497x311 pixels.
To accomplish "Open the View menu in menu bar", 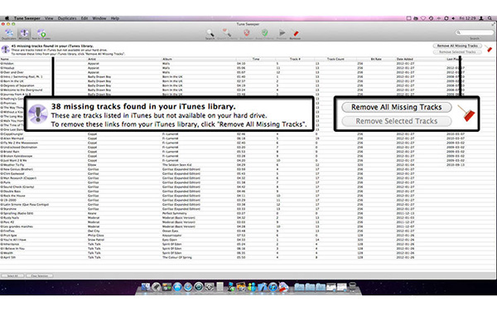I will coord(49,18).
